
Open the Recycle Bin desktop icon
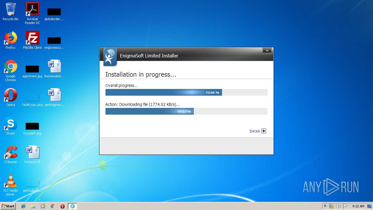point(10,12)
